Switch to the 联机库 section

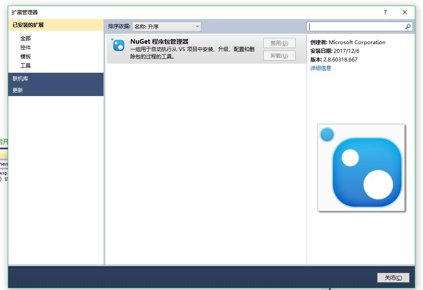56,78
